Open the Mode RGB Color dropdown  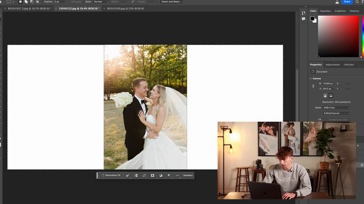(x=337, y=108)
